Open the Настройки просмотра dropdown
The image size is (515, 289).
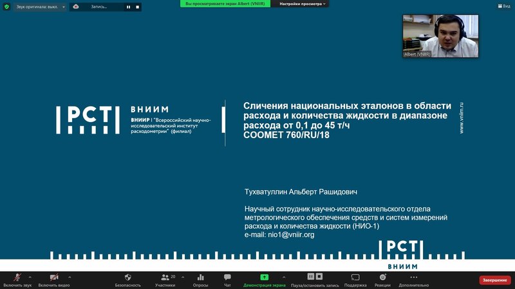click(303, 3)
